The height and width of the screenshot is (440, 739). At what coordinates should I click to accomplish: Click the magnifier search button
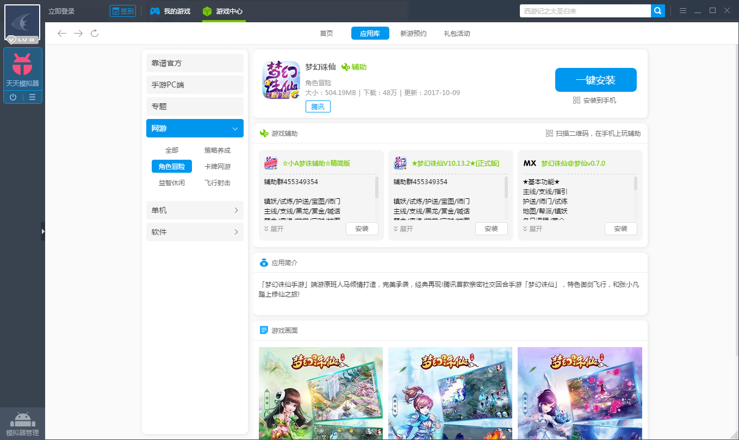pos(658,11)
